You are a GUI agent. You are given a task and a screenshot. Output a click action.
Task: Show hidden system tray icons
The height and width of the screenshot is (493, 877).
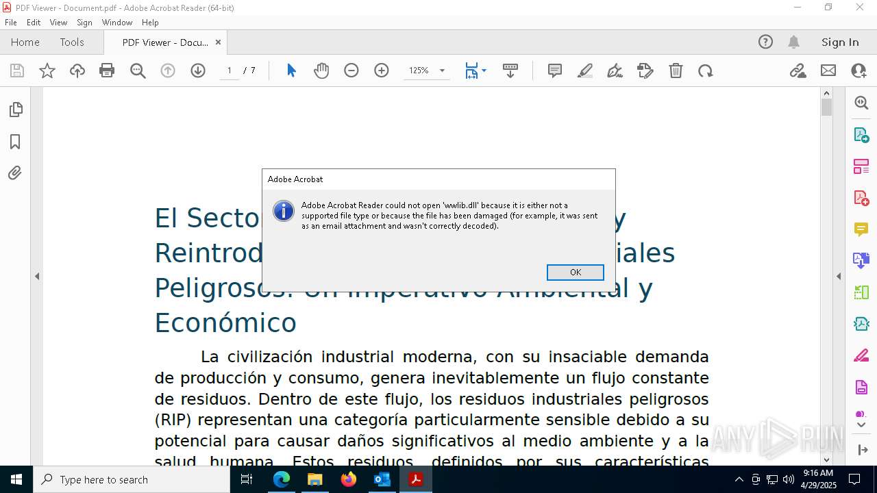click(739, 479)
